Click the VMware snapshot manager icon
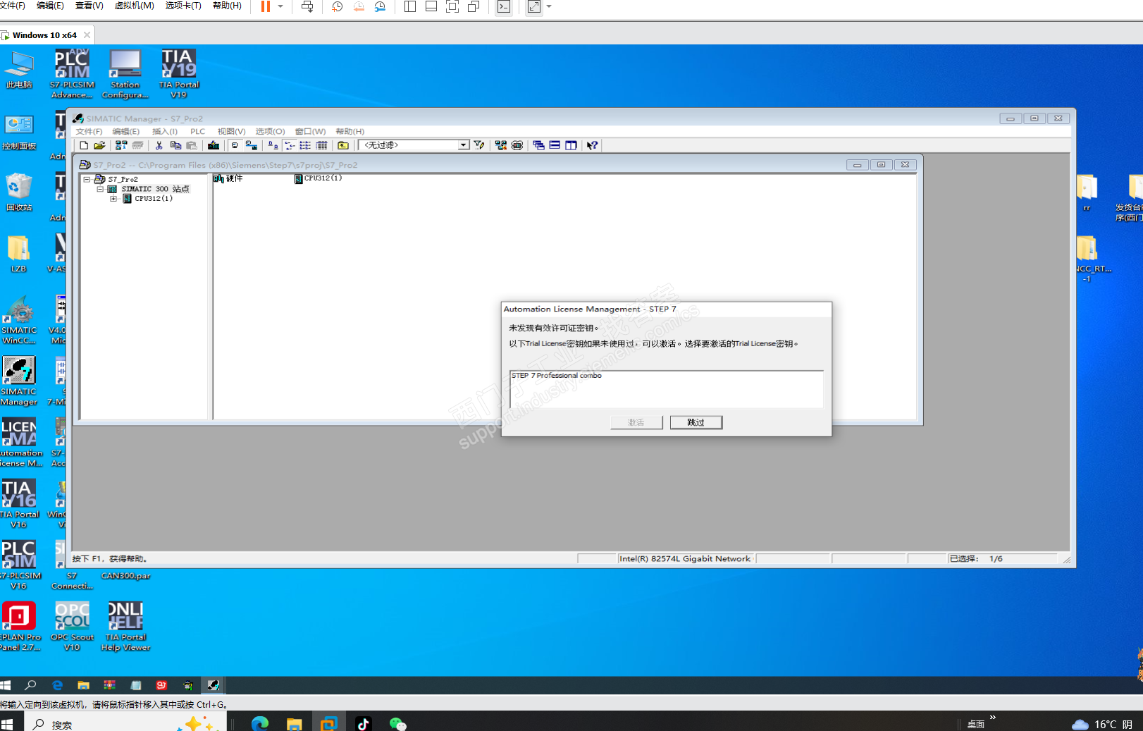Image resolution: width=1143 pixels, height=731 pixels. [380, 6]
